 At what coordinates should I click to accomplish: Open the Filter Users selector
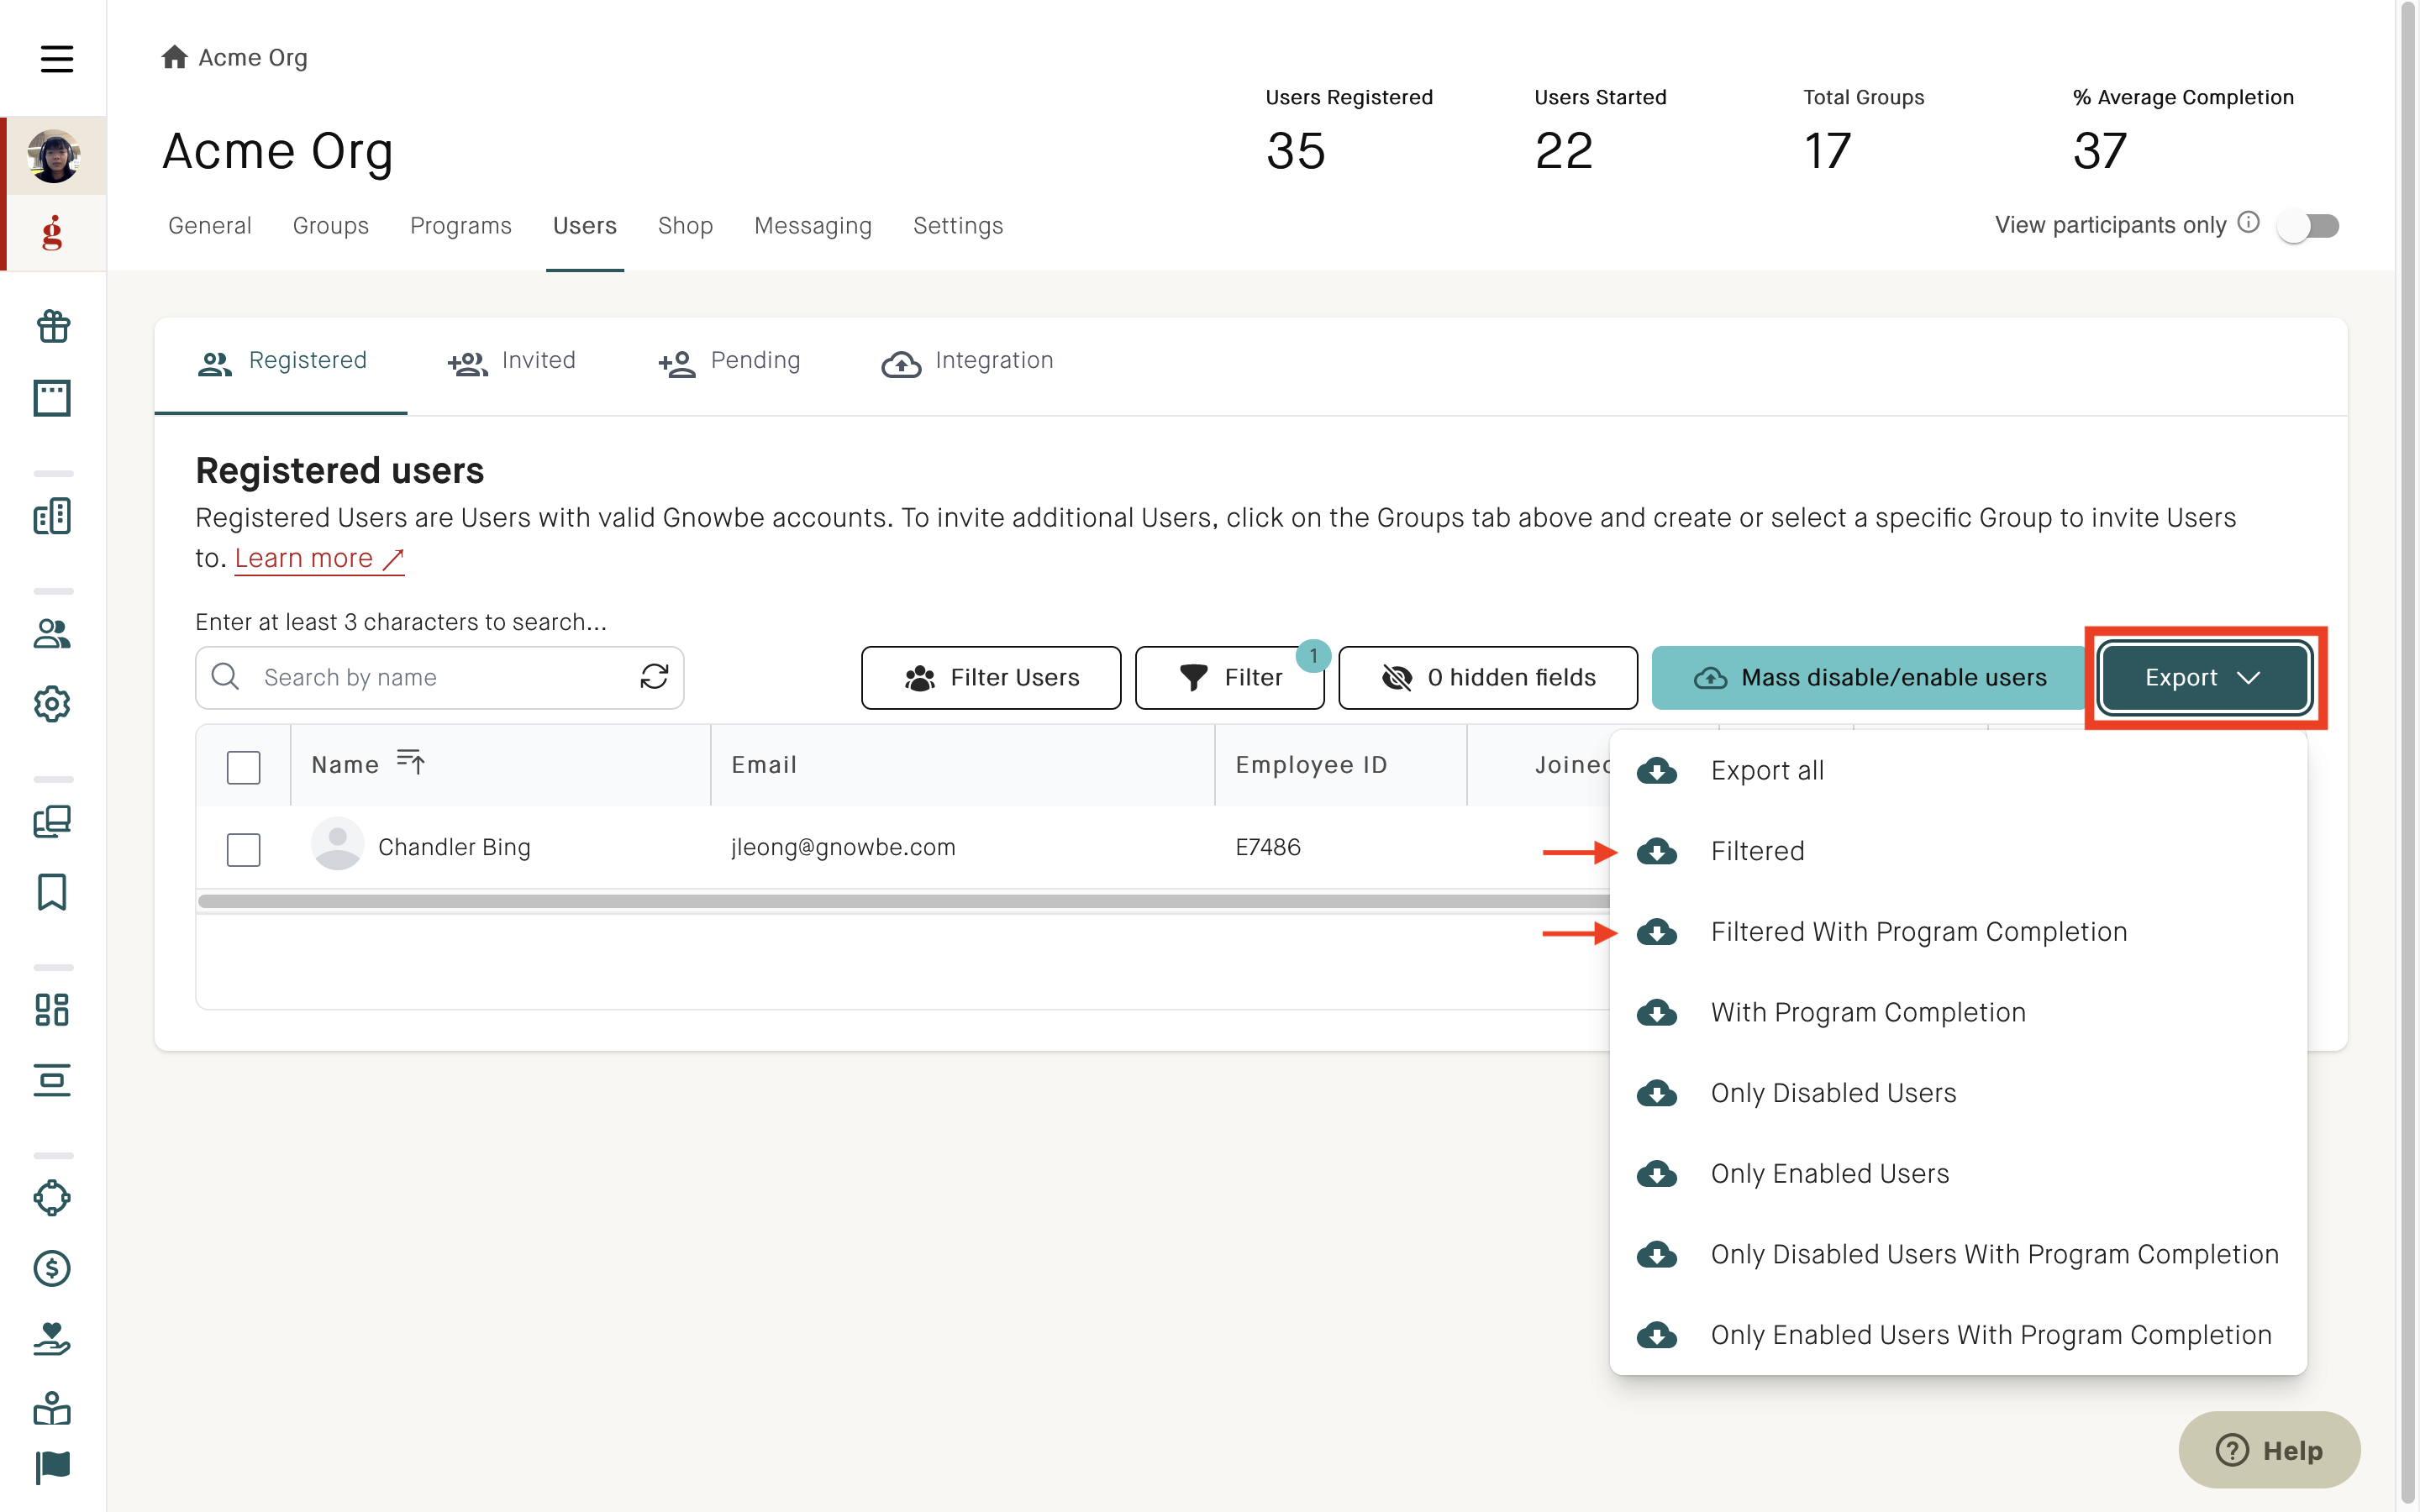click(x=991, y=677)
